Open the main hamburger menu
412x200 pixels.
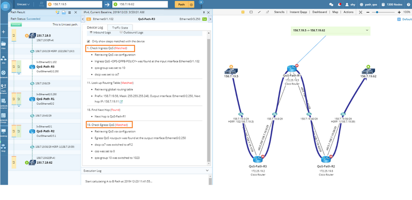[5, 6]
